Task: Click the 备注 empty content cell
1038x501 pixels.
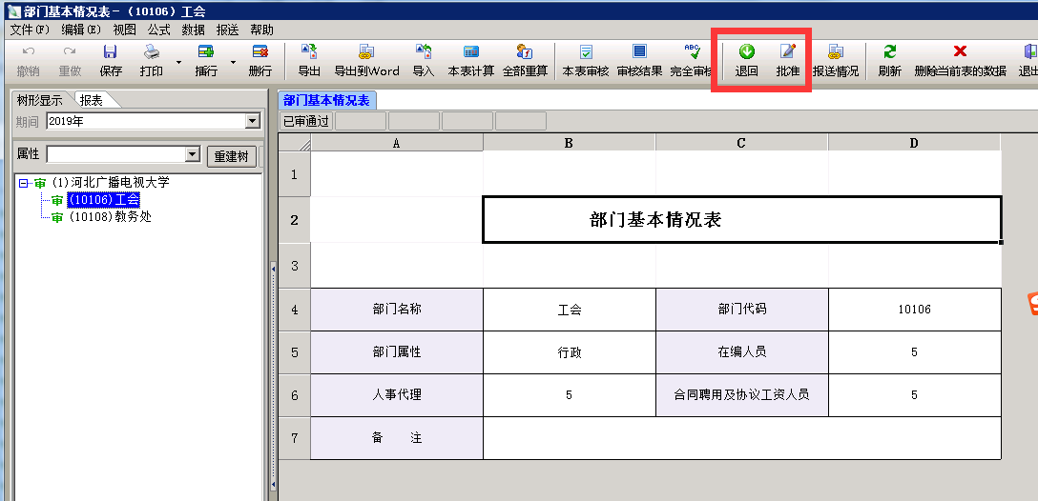Action: pyautogui.click(x=741, y=438)
